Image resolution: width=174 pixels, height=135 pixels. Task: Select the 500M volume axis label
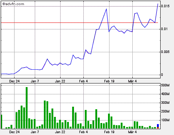[165, 85]
